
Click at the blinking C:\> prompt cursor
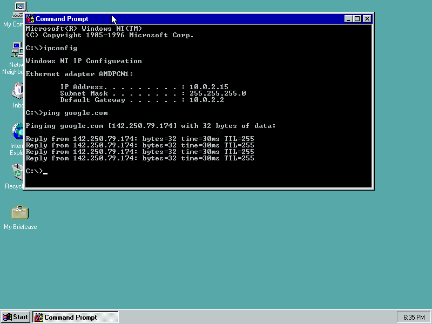pyautogui.click(x=45, y=172)
